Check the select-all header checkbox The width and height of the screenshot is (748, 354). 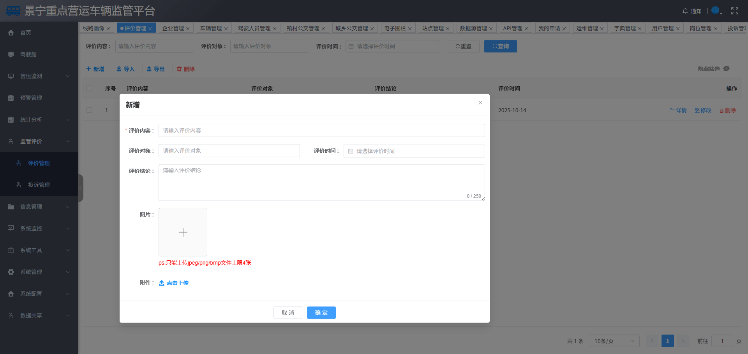click(89, 88)
